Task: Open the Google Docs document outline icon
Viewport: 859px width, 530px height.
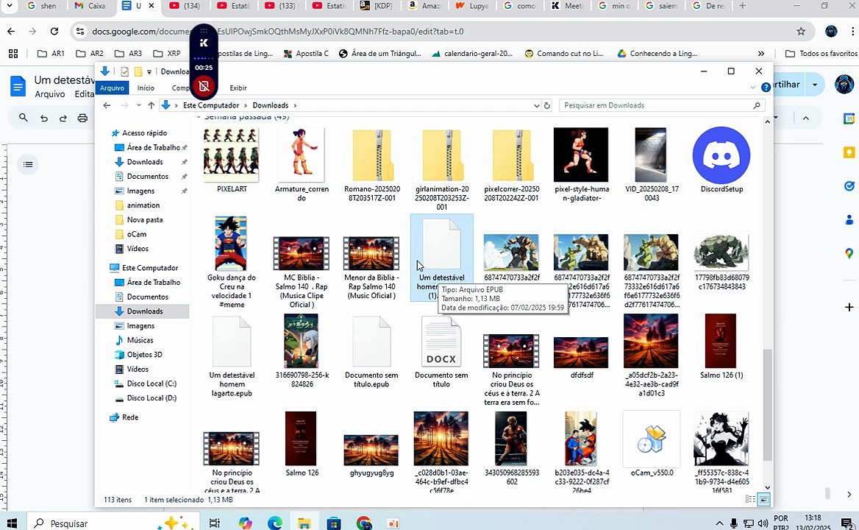Action: (28, 164)
